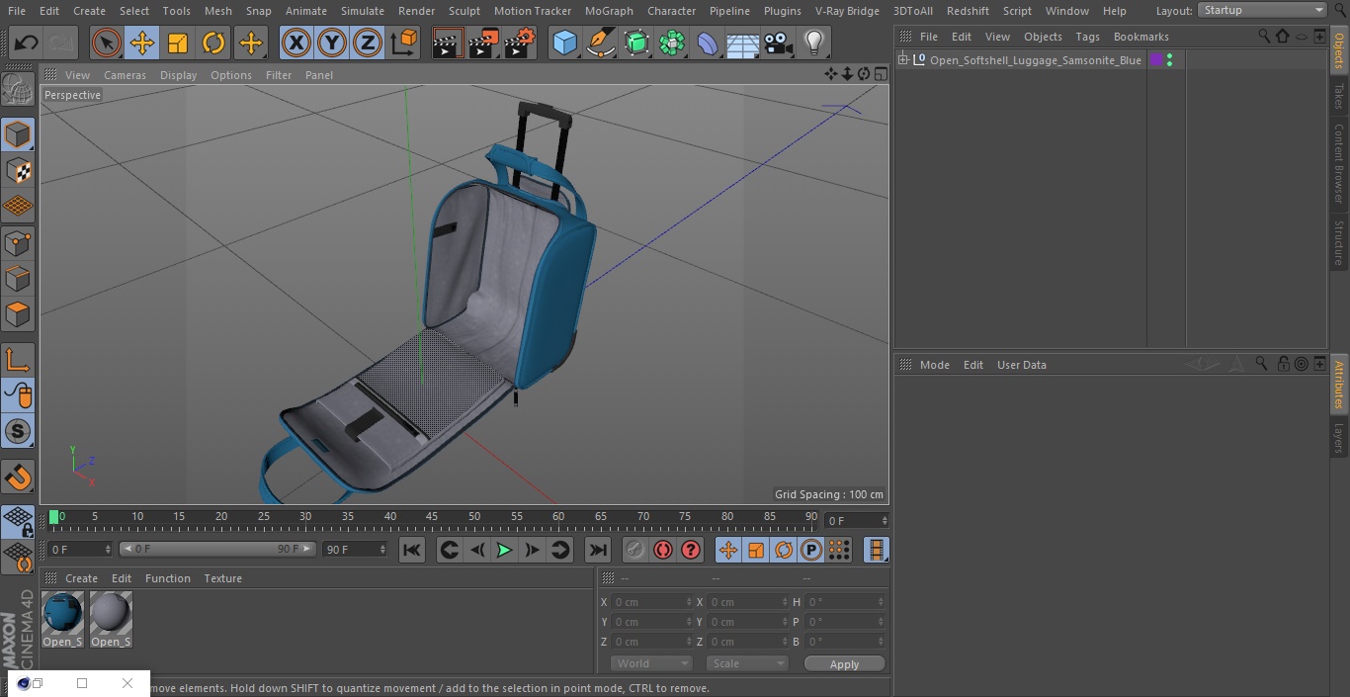Image resolution: width=1350 pixels, height=697 pixels.
Task: Click the X position 0 cm field
Action: click(x=650, y=602)
